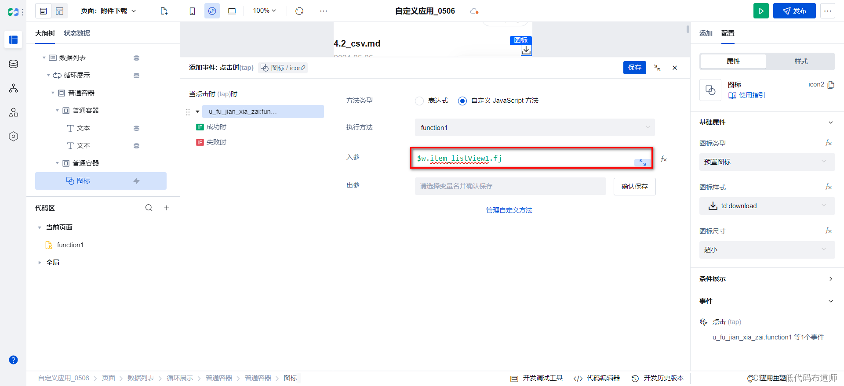The width and height of the screenshot is (844, 386).
Task: Close the add event dialog
Action: coord(675,68)
